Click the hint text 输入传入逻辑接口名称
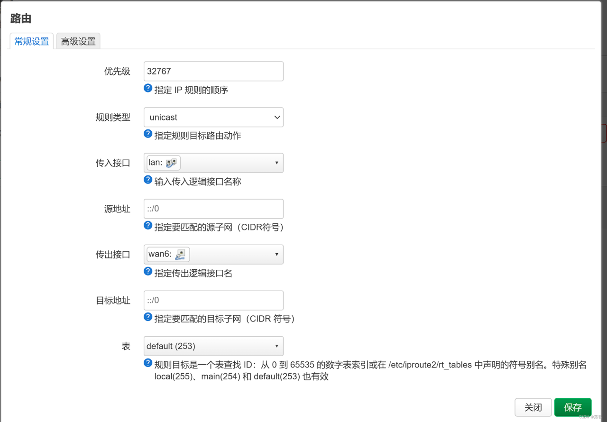This screenshot has width=607, height=422. click(x=198, y=181)
